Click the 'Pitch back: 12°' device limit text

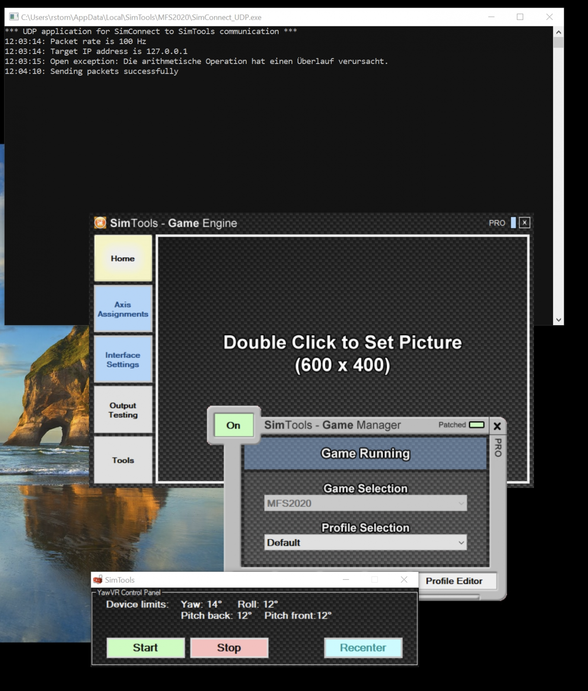(216, 615)
